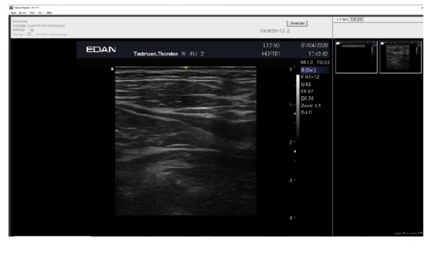Screen dimensions: 431x258
Task: Switch to the first date tab above the thumbnails
Action: [x=342, y=19]
